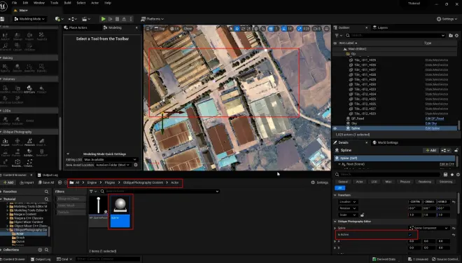Uncheck the Is Active checkbox
This screenshot has height=263, width=462.
pos(409,235)
